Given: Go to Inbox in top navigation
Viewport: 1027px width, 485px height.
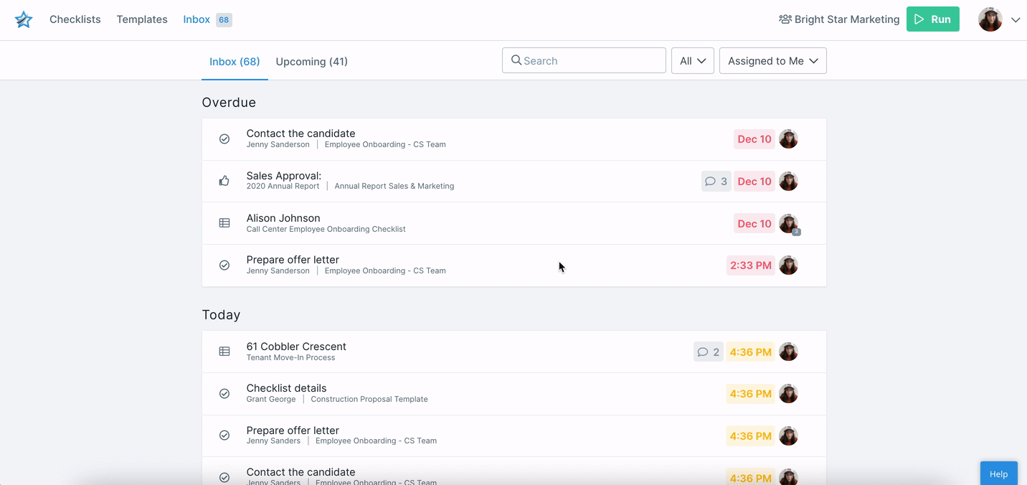Looking at the screenshot, I should click(197, 19).
